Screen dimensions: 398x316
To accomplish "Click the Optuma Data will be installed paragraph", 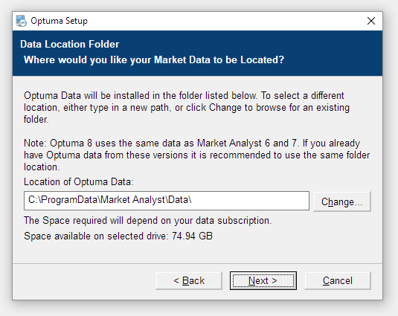I will coord(187,108).
